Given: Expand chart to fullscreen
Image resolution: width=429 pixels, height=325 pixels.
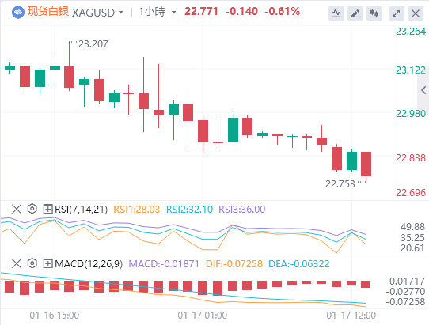Looking at the screenshot, I should click(x=397, y=13).
